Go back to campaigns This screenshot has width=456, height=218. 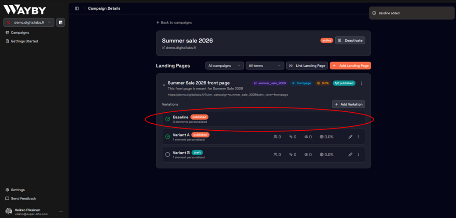(x=174, y=22)
